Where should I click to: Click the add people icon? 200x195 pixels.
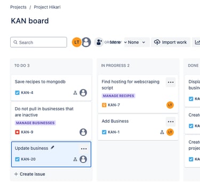pyautogui.click(x=99, y=42)
